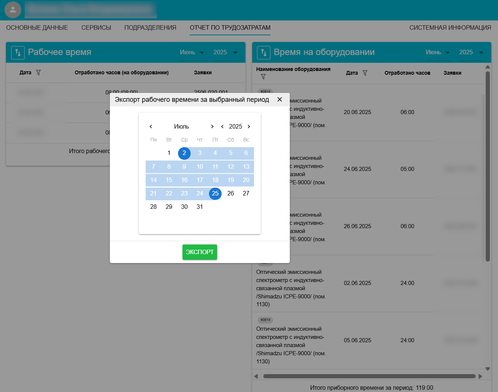Open Системная информация tab

[450, 28]
